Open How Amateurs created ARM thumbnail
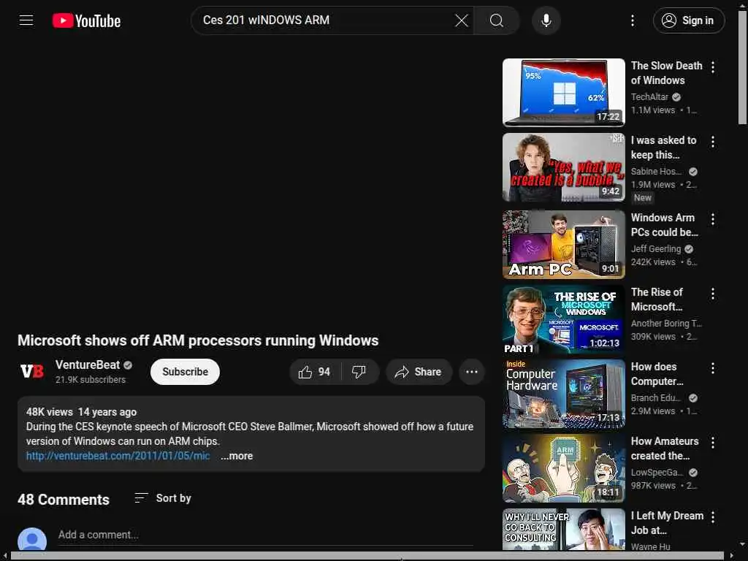The width and height of the screenshot is (748, 561). (x=564, y=468)
